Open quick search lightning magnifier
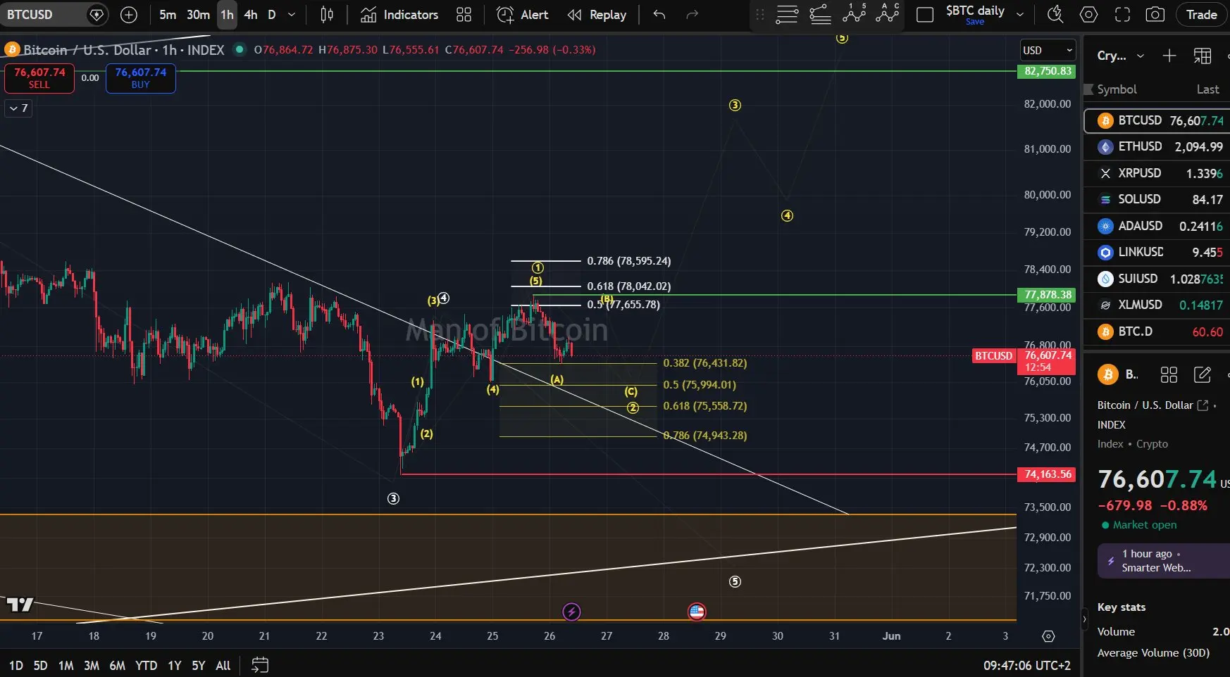Viewport: 1230px width, 677px height. [1055, 15]
